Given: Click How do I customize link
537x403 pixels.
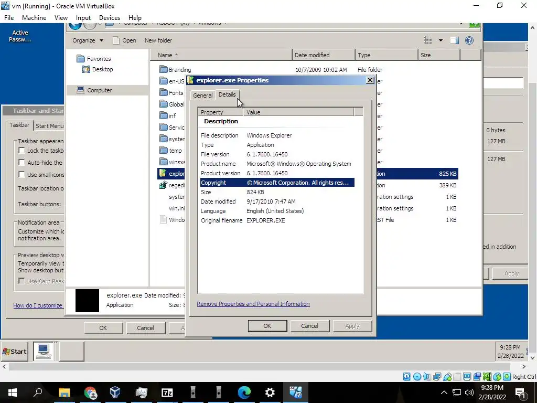Looking at the screenshot, I should pyautogui.click(x=38, y=305).
